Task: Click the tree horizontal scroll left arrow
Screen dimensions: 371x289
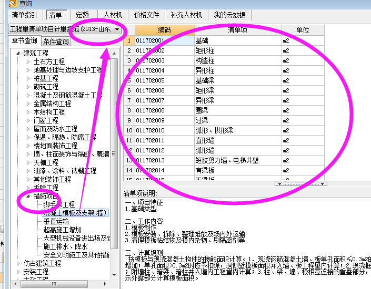Action: 15,284
